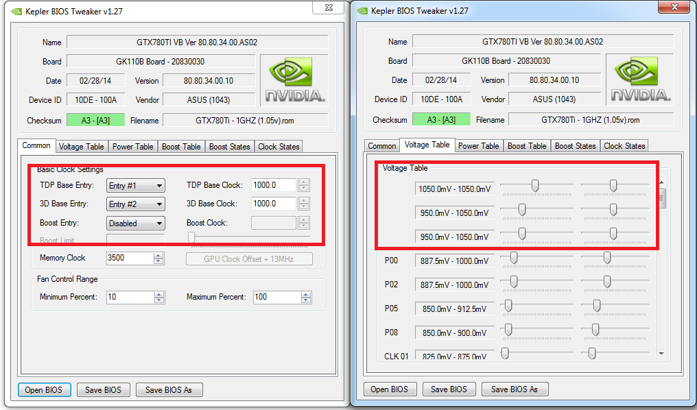The width and height of the screenshot is (697, 410).
Task: Click the Minimum Percent field showing 10
Action: coord(130,297)
